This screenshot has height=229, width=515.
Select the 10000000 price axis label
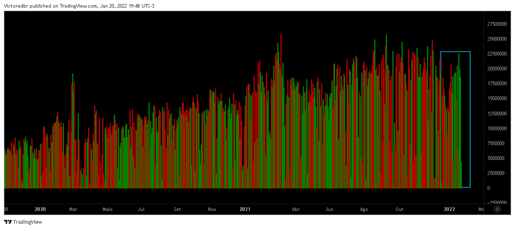click(496, 129)
